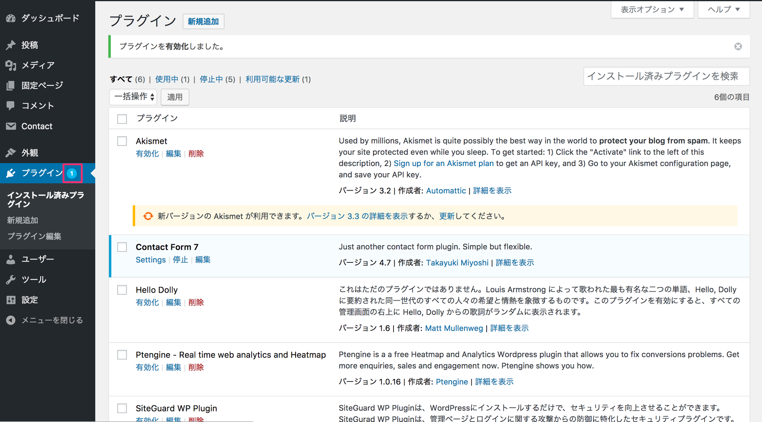This screenshot has width=762, height=422.
Task: Click the user silhouette icon for ユーザー
Action: point(11,259)
